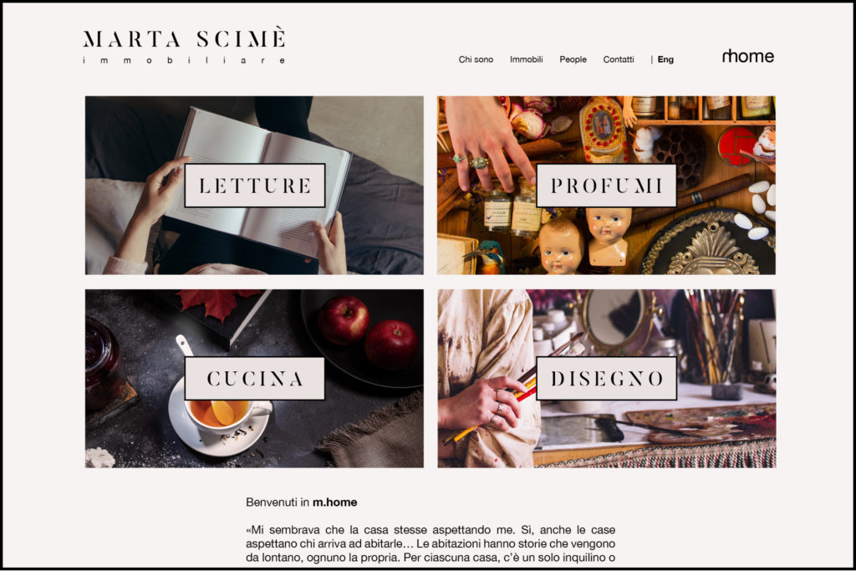Go to the Immobili menu item
Screen dimensions: 856x571
click(x=527, y=59)
